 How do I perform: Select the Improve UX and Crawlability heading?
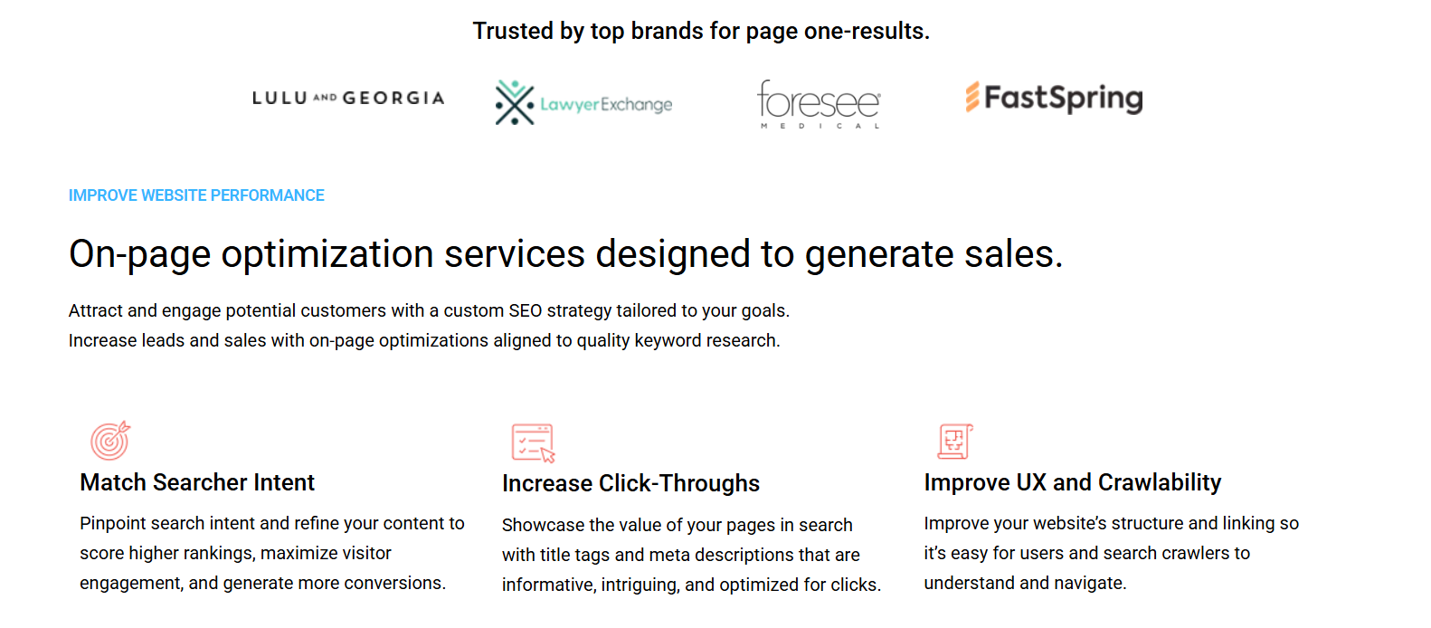[x=1072, y=482]
